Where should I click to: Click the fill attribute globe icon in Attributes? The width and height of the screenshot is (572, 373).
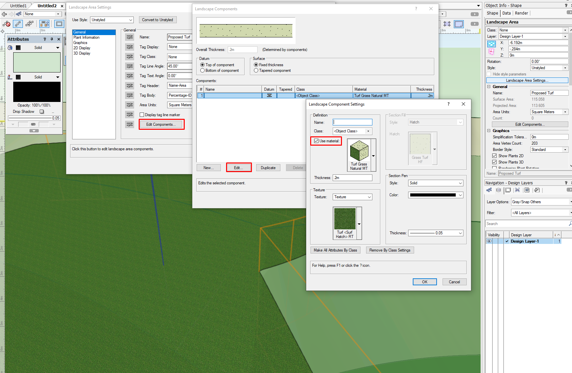[x=10, y=48]
